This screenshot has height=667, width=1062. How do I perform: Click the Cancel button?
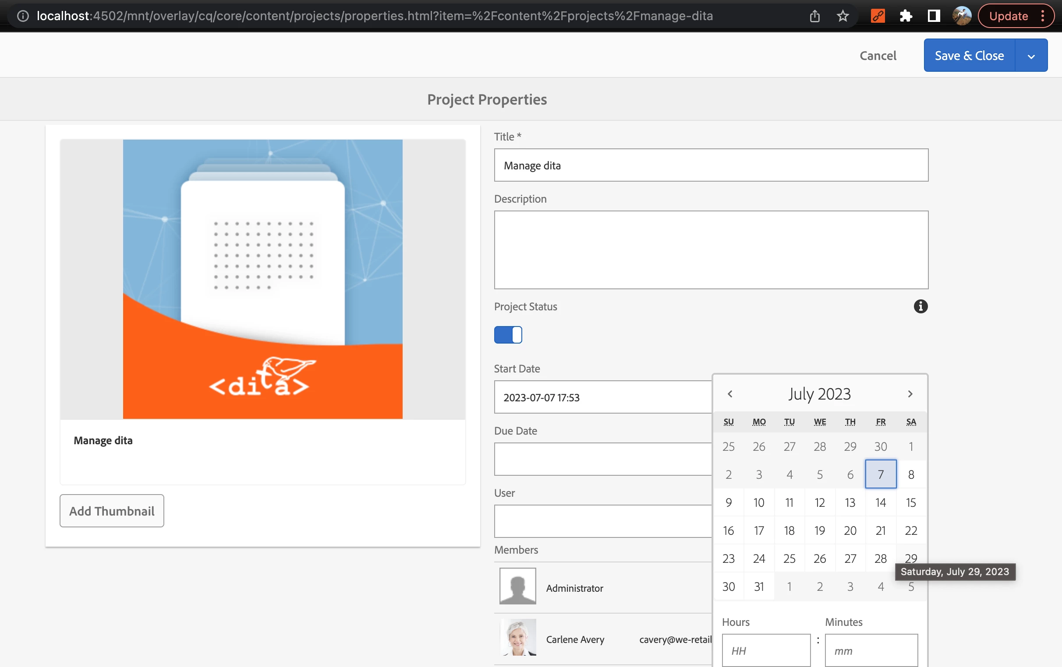click(x=878, y=56)
